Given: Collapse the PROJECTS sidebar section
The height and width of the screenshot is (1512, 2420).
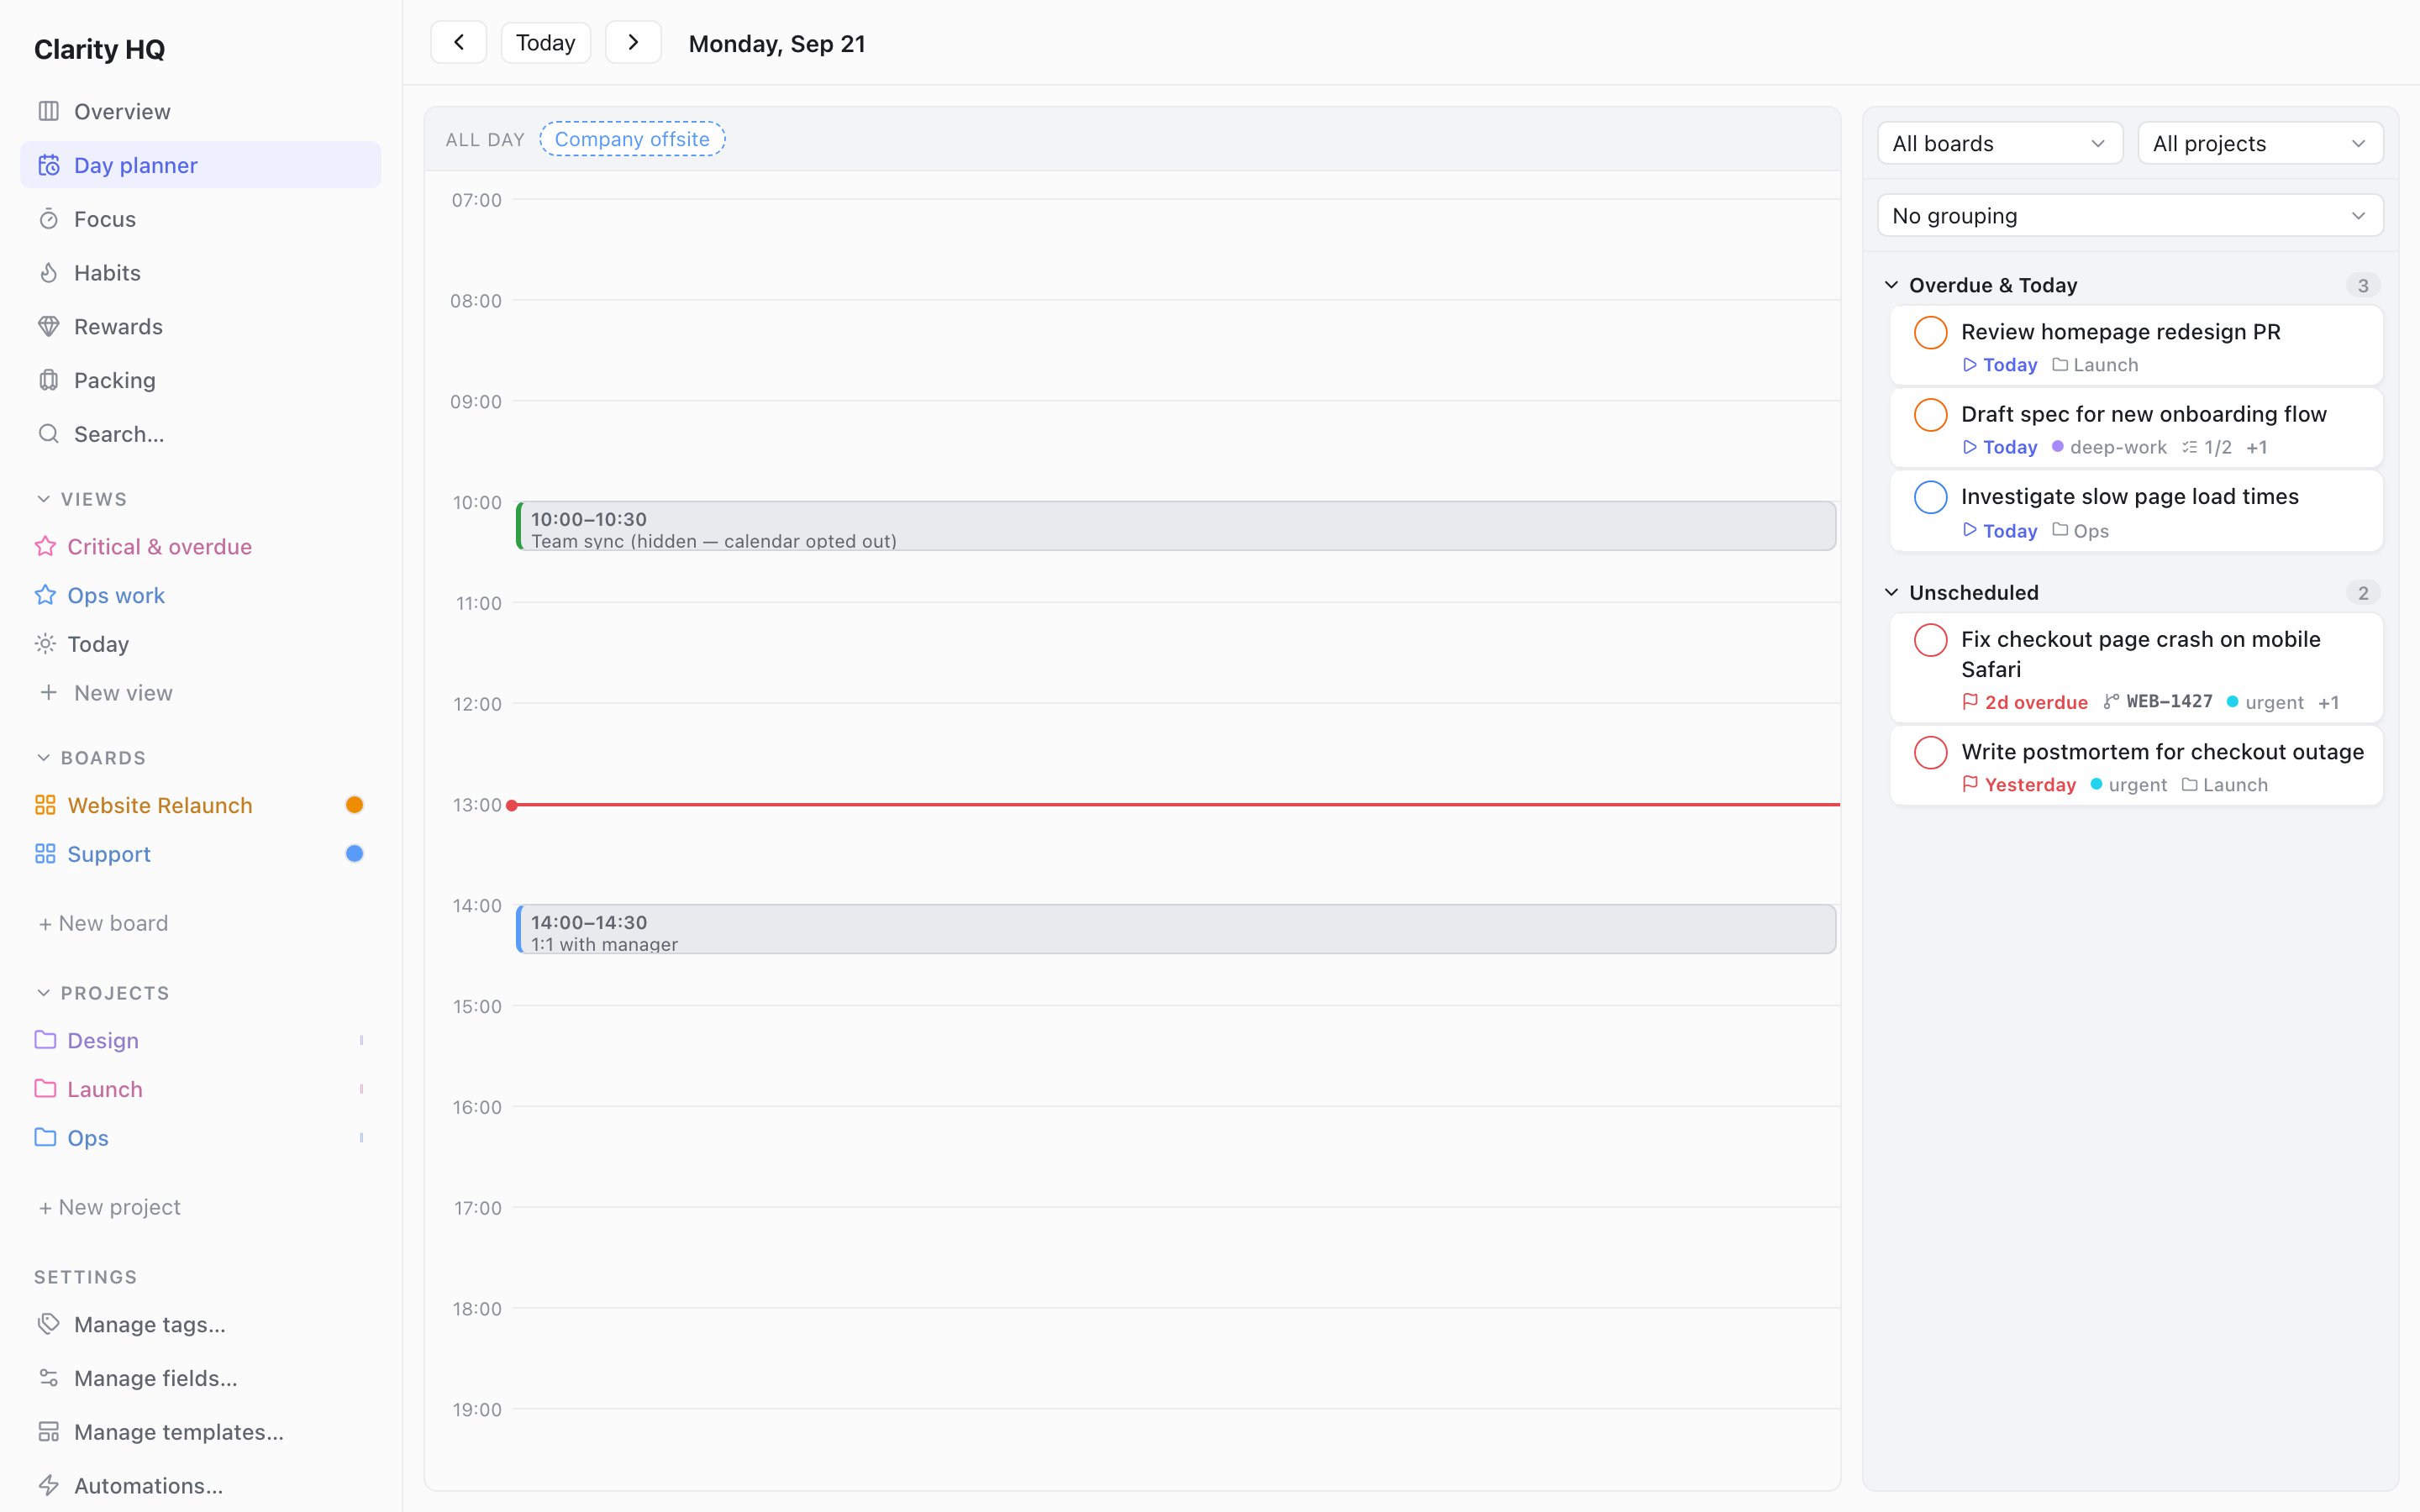Looking at the screenshot, I should click(43, 993).
